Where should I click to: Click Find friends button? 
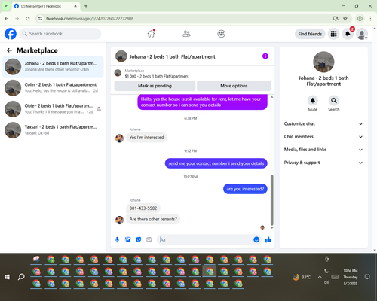pyautogui.click(x=310, y=34)
